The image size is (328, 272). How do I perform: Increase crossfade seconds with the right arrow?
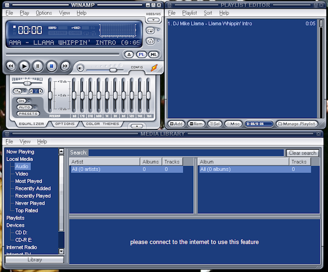click(41, 91)
